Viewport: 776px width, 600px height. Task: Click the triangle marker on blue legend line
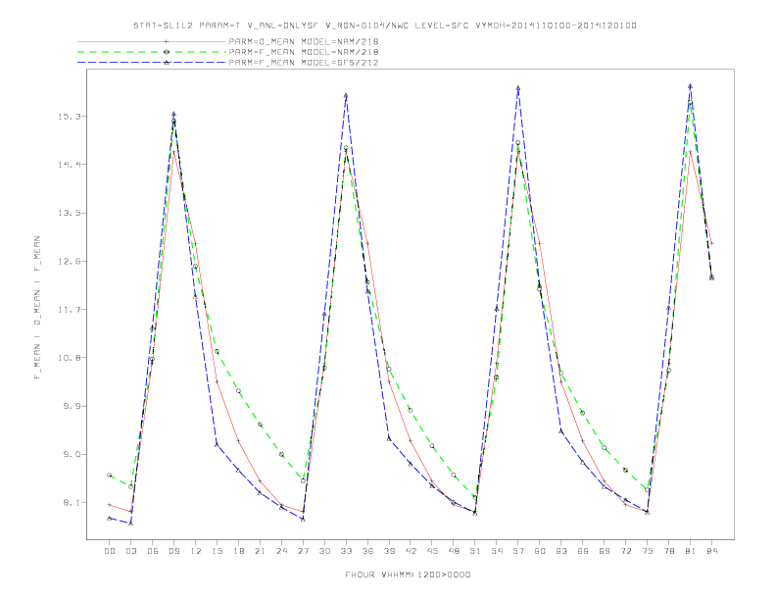(x=167, y=63)
